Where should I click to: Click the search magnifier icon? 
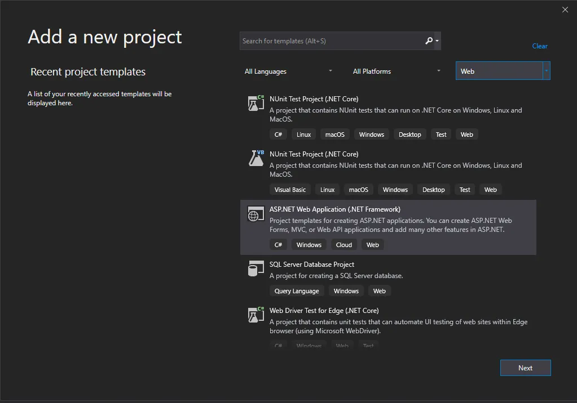(x=429, y=41)
